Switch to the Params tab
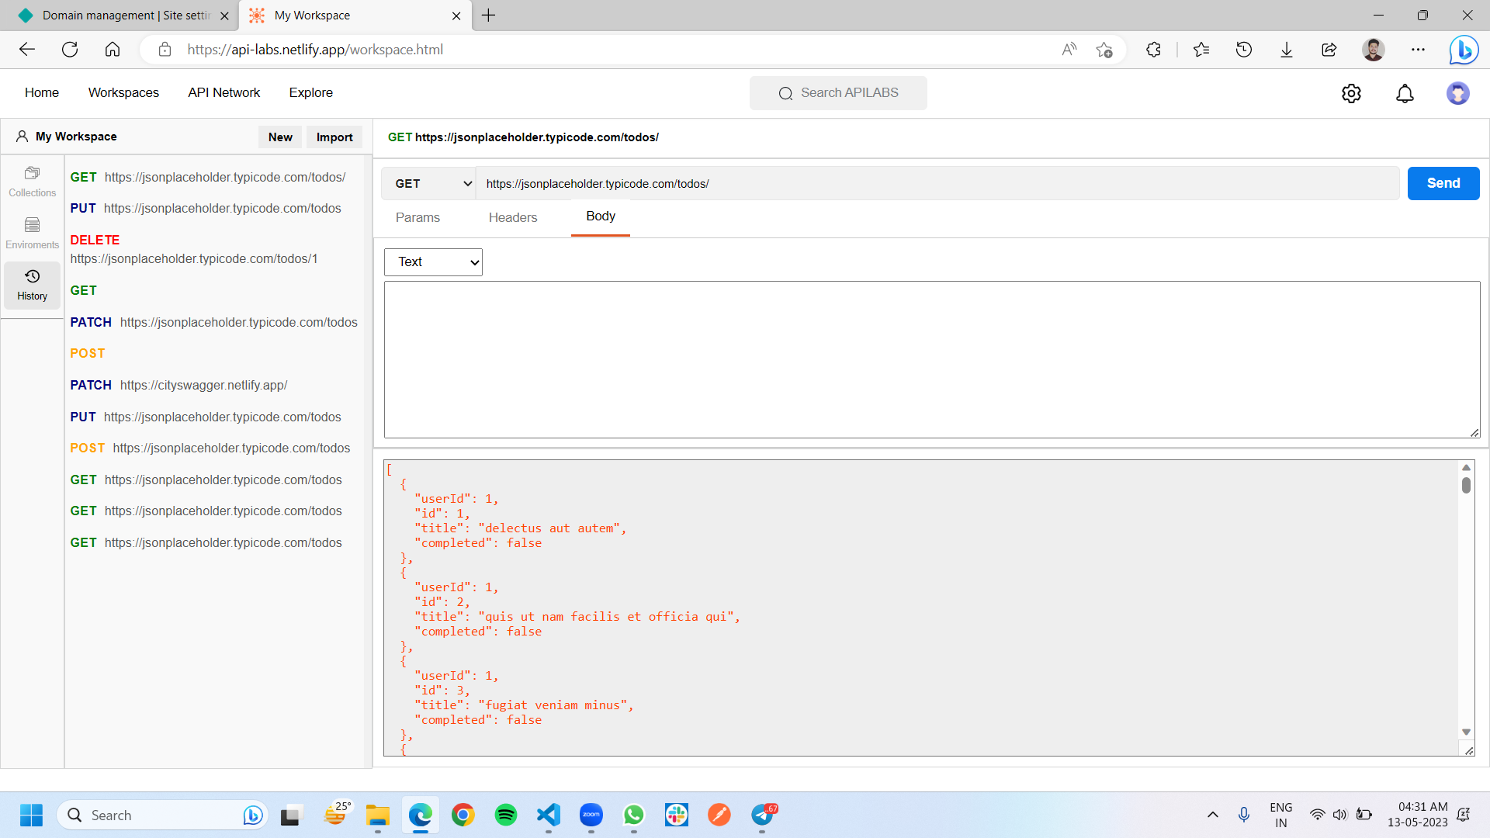Viewport: 1490px width, 838px height. 418,218
